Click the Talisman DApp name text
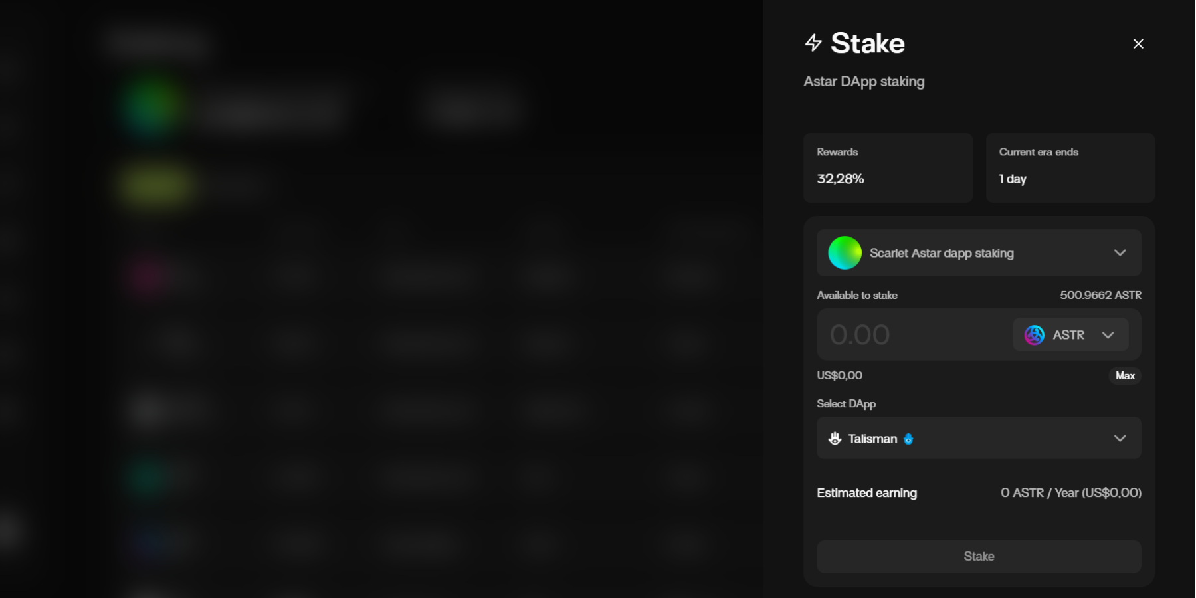Image resolution: width=1196 pixels, height=598 pixels. tap(872, 439)
